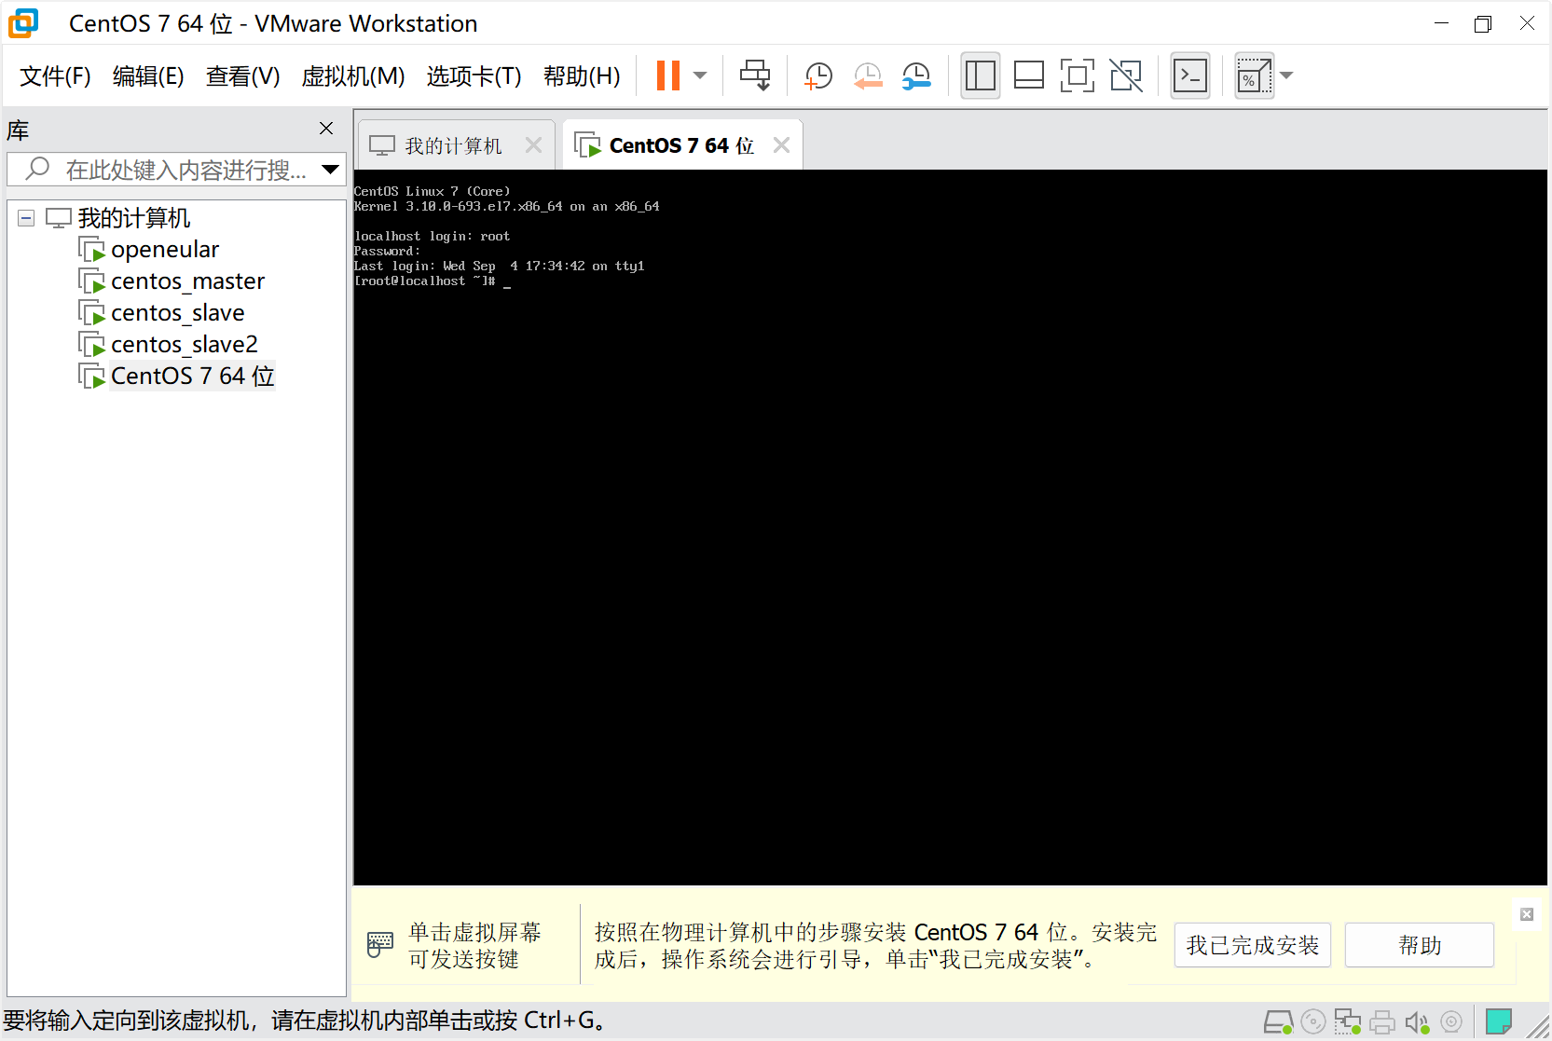Toggle Unity mode icon

pos(1126,75)
